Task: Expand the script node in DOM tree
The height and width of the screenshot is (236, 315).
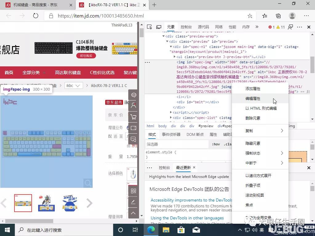Action: 171,112
